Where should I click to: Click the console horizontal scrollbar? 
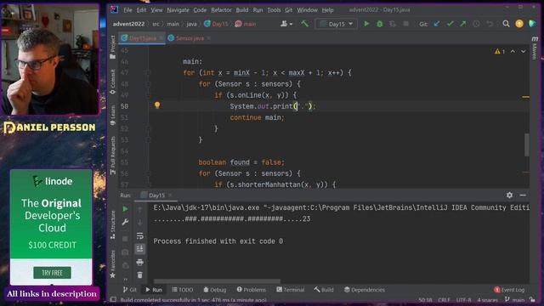(217, 281)
